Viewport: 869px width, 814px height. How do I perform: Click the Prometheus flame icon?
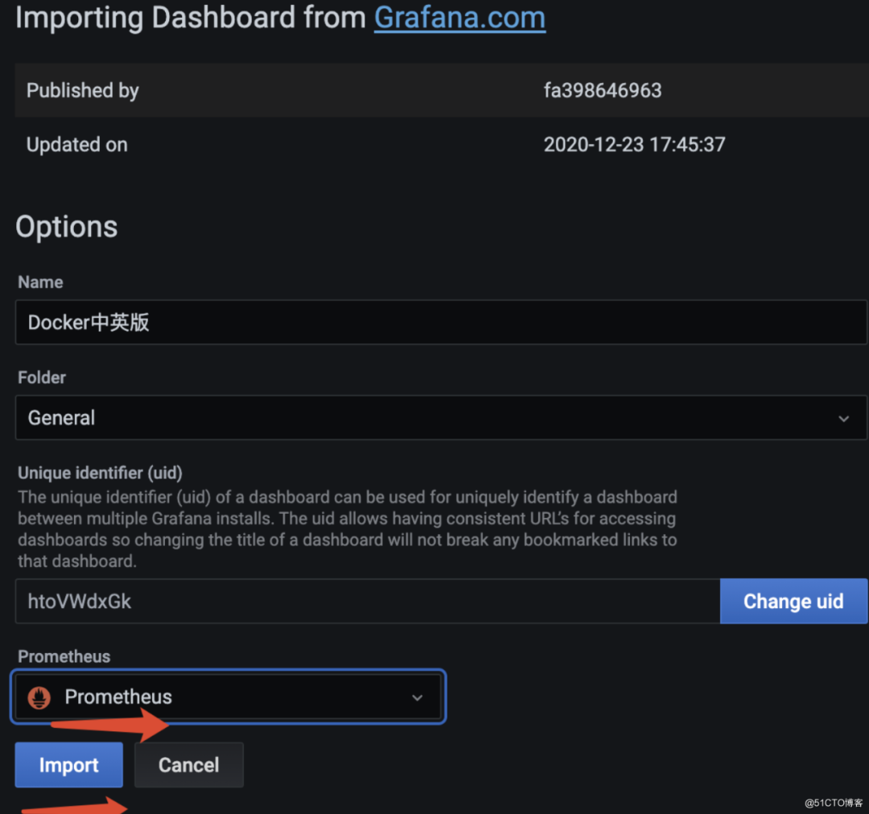click(39, 697)
